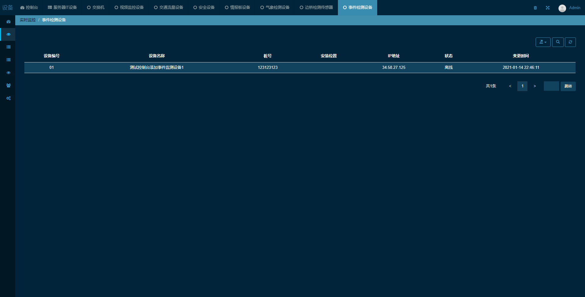The image size is (585, 297).
Task: Go to the 气象检测设备 tab
Action: pyautogui.click(x=275, y=8)
